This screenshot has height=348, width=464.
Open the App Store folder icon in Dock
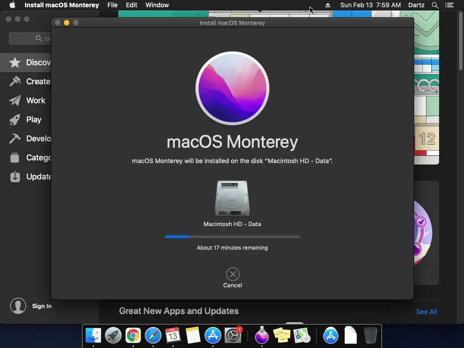330,336
